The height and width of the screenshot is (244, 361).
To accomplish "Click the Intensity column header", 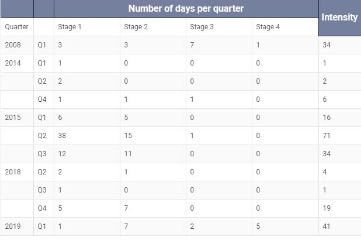I will coord(339,18).
